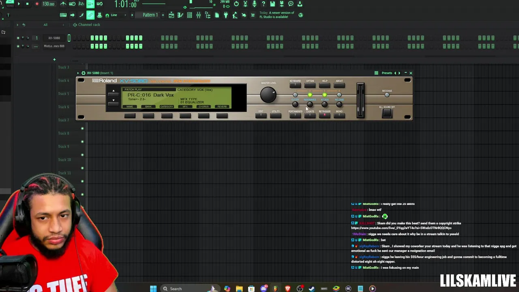Select the XV-5080 channel button
Viewport: 519px width, 292px height.
tap(54, 38)
